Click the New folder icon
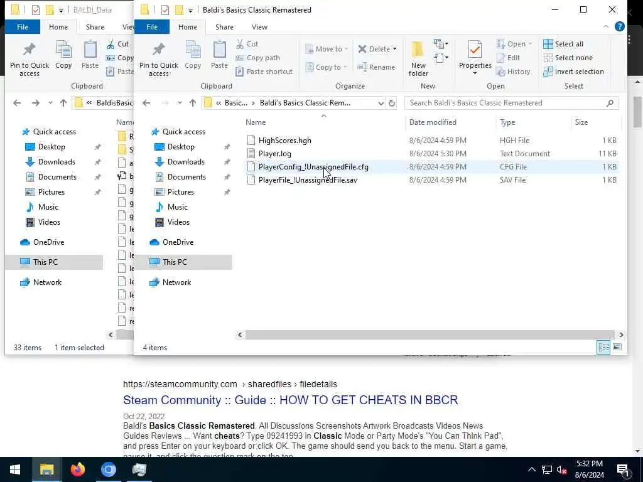 [x=418, y=58]
